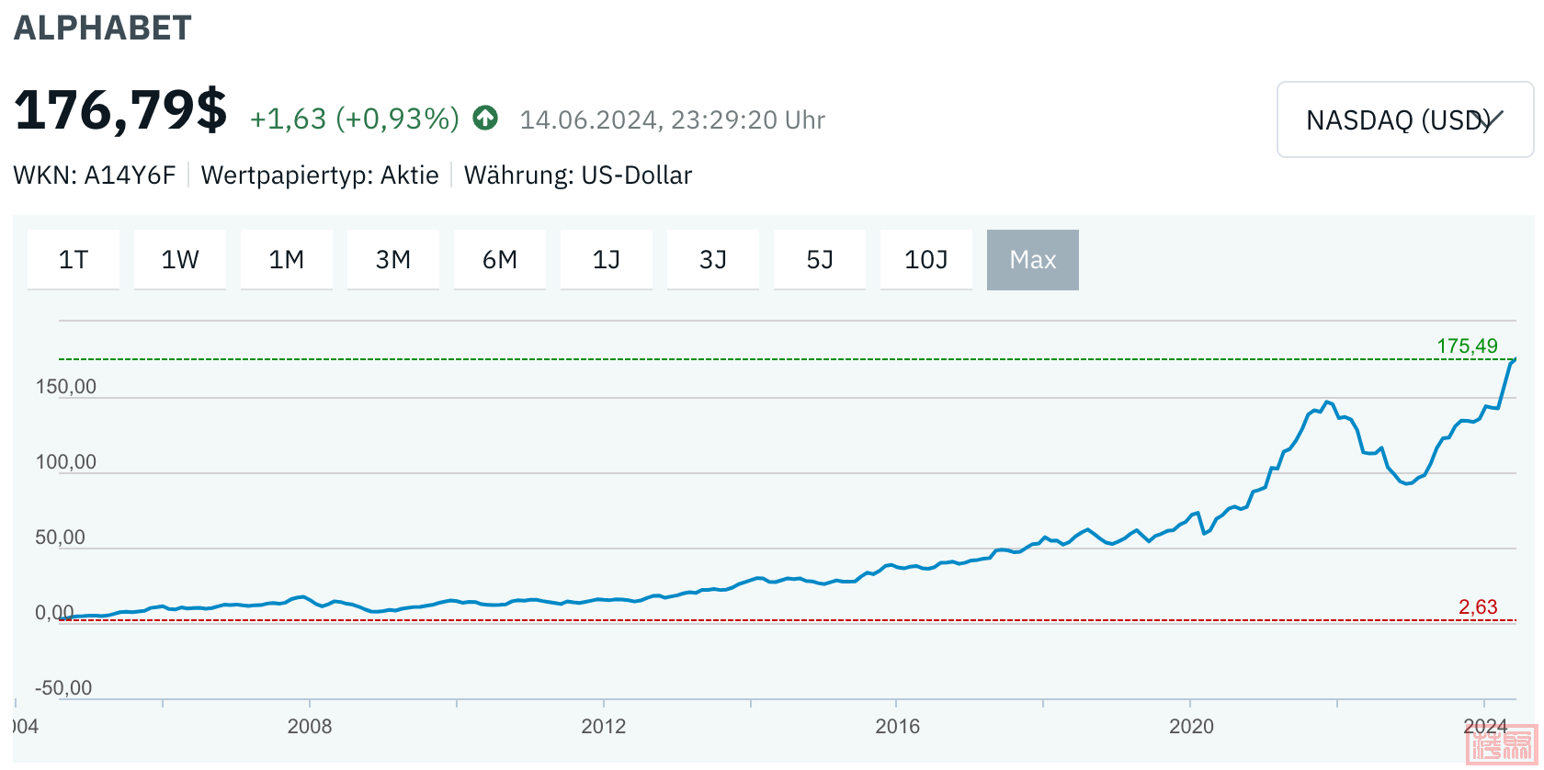The width and height of the screenshot is (1544, 770).
Task: Click the 100,00 y-axis label
Action: click(x=66, y=462)
